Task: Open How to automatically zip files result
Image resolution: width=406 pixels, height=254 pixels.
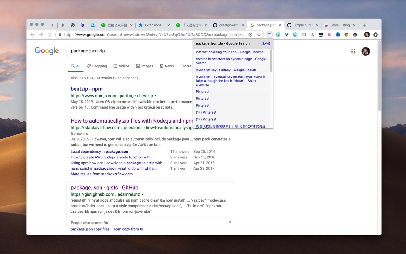Action: (x=132, y=121)
